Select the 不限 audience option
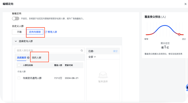This screenshot has width=188, height=103. pos(19,32)
